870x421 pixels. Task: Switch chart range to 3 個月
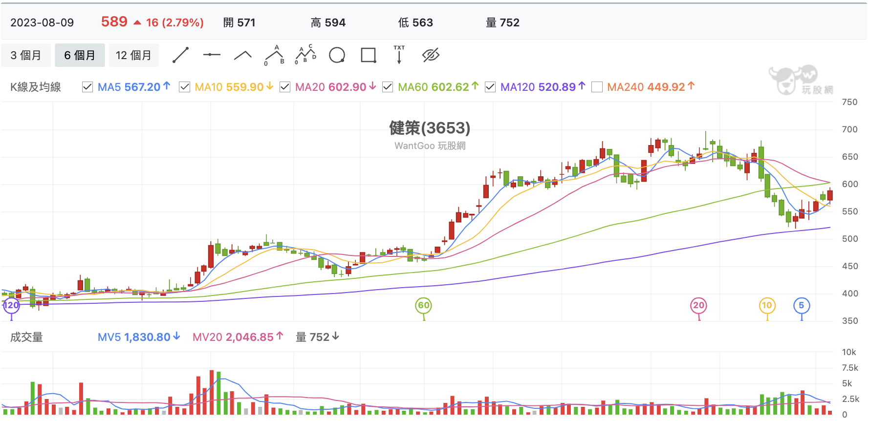[26, 55]
